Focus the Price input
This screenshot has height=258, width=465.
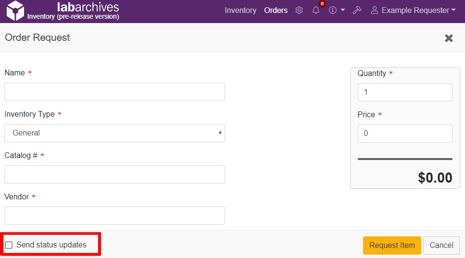coord(405,134)
